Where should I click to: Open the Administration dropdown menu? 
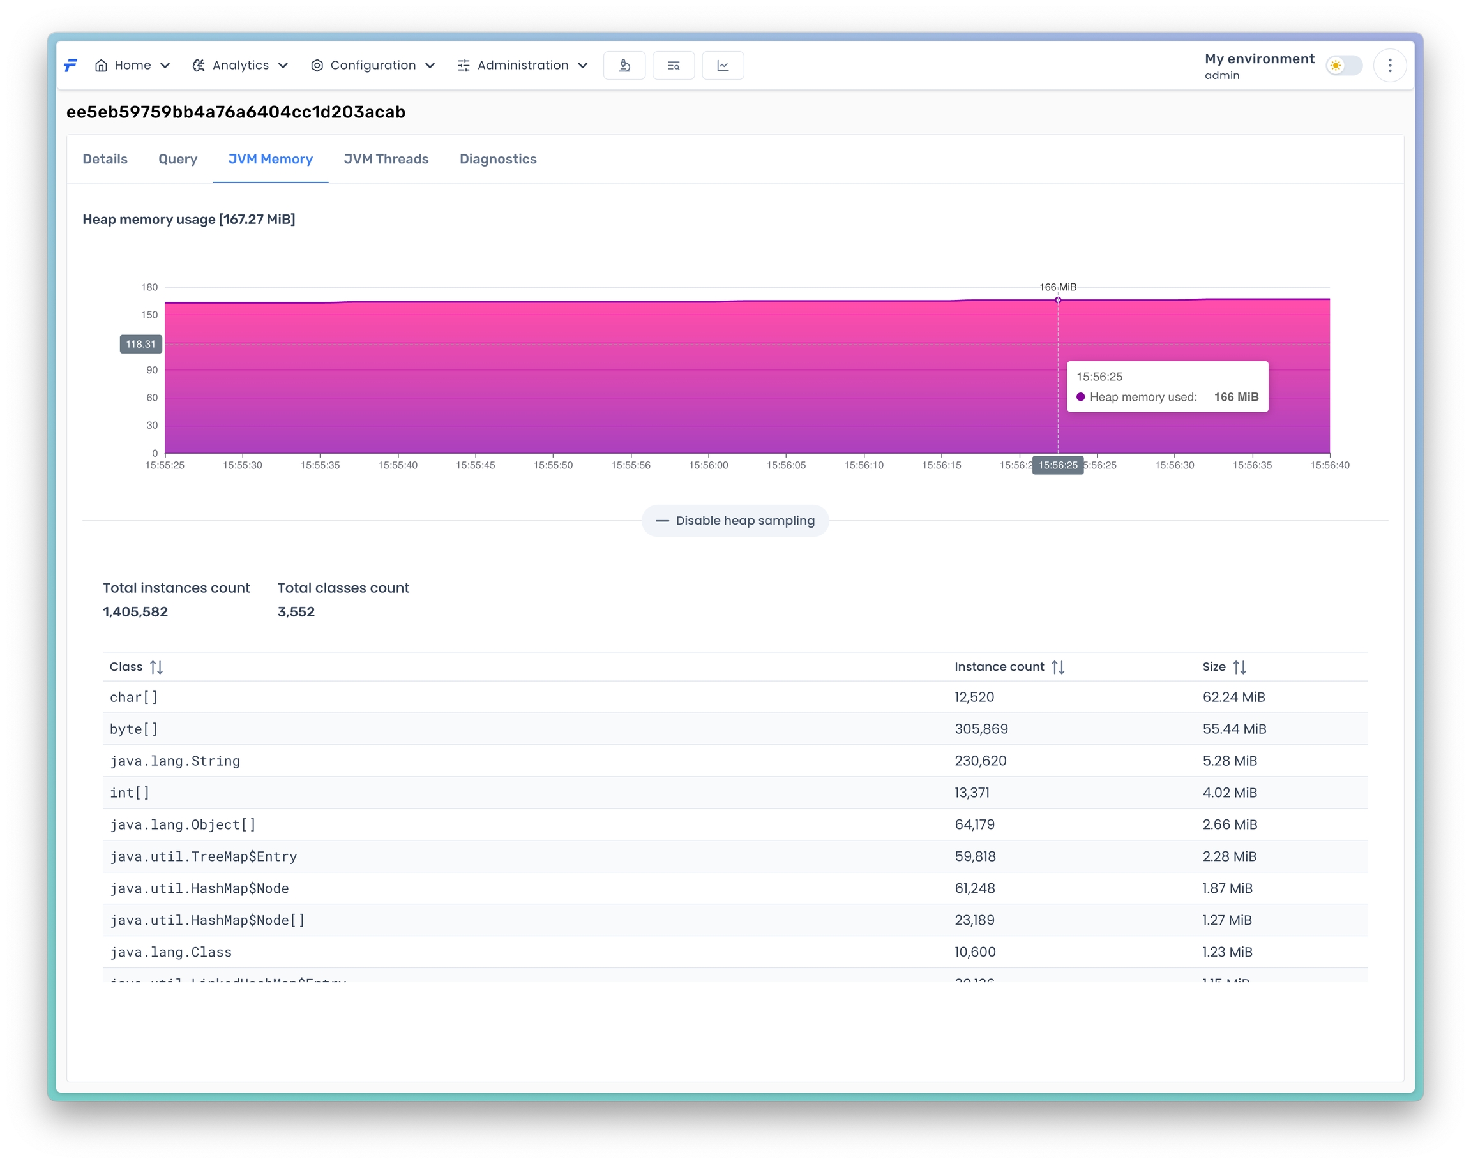pos(522,66)
